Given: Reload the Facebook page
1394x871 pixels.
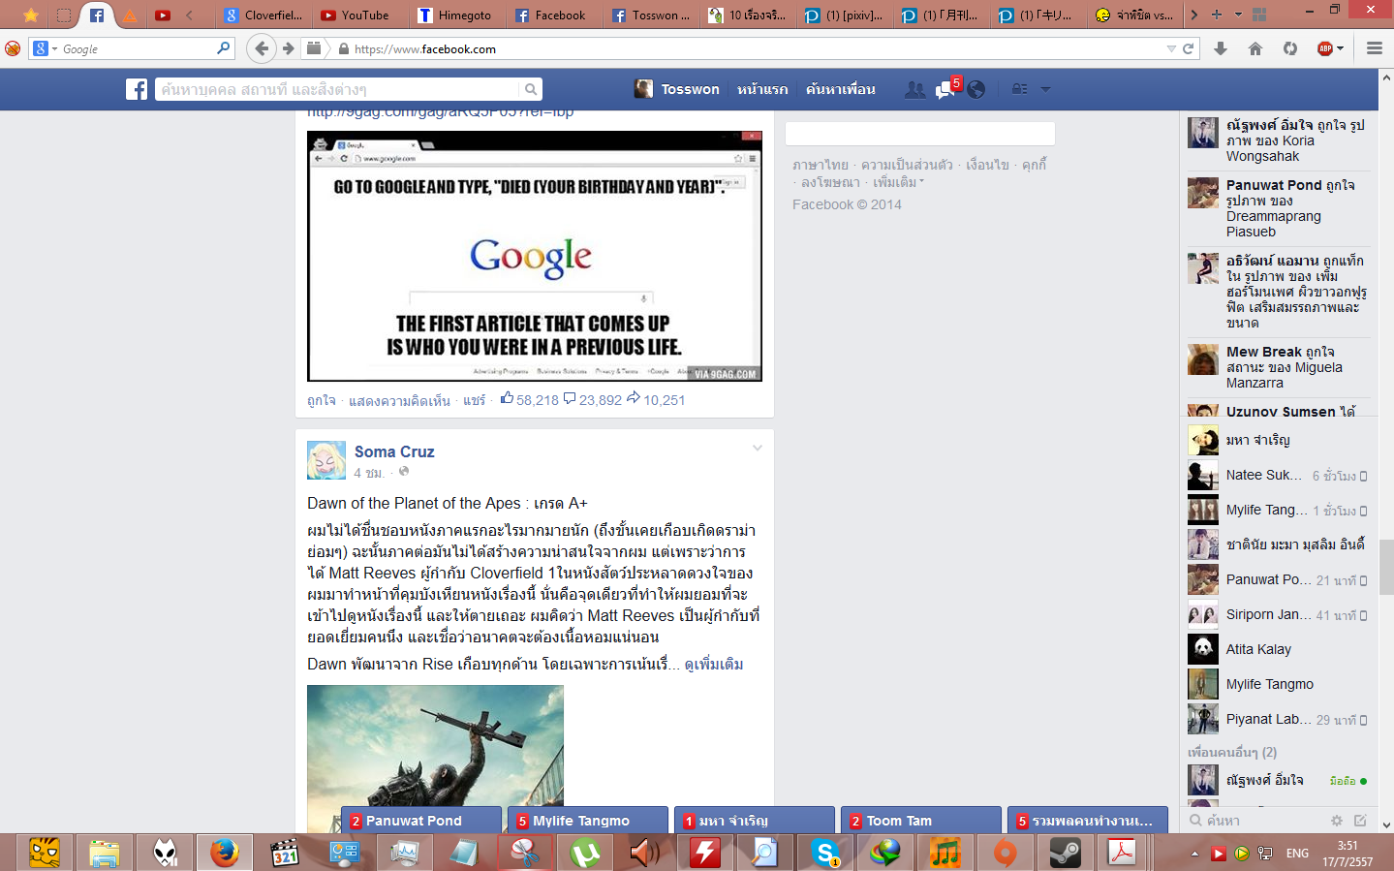Looking at the screenshot, I should 1188,48.
